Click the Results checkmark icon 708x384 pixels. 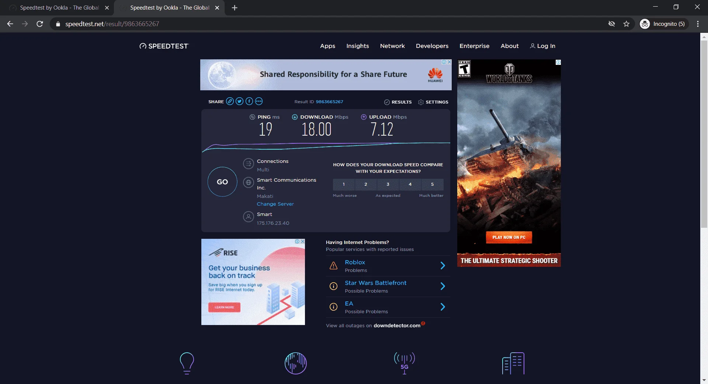click(387, 102)
